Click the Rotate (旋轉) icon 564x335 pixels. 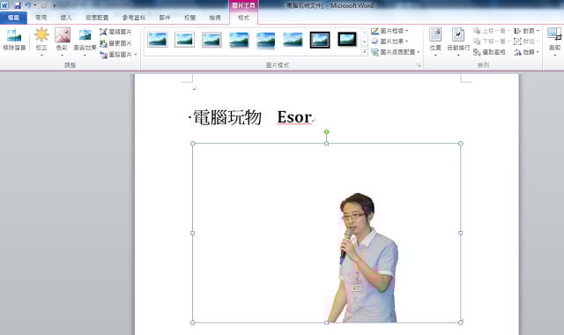517,52
